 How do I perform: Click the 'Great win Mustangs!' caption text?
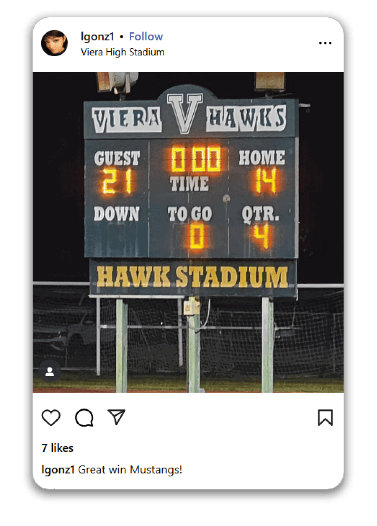click(130, 469)
